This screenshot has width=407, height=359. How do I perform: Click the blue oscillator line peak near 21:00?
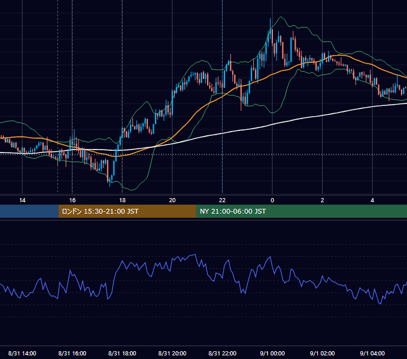[x=195, y=255]
